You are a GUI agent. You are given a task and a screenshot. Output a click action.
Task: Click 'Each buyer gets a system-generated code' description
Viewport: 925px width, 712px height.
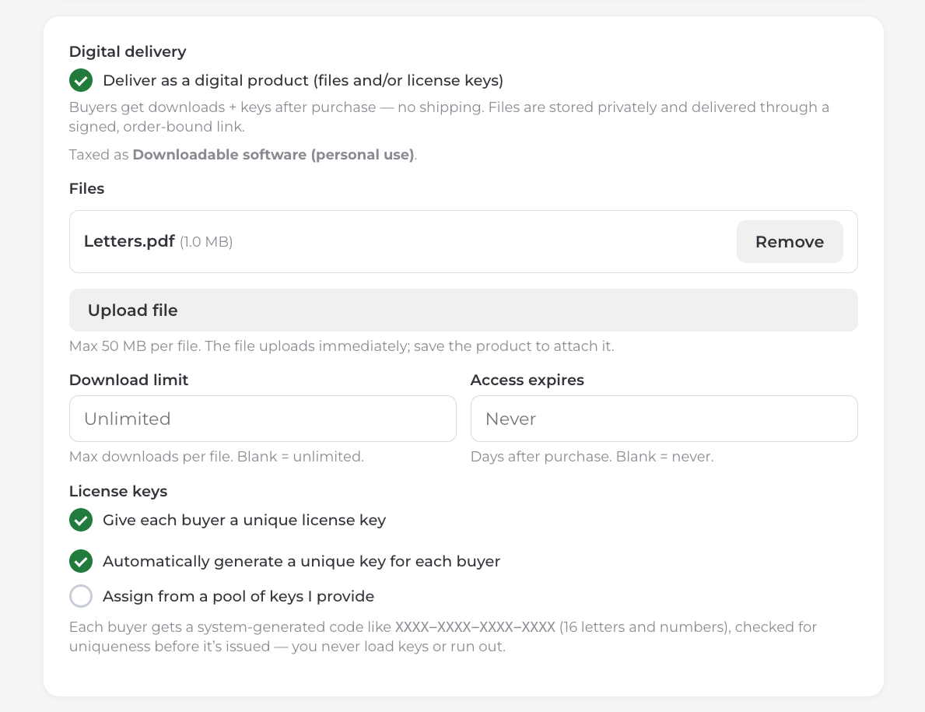point(443,637)
